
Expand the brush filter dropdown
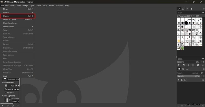[x=203, y=13]
